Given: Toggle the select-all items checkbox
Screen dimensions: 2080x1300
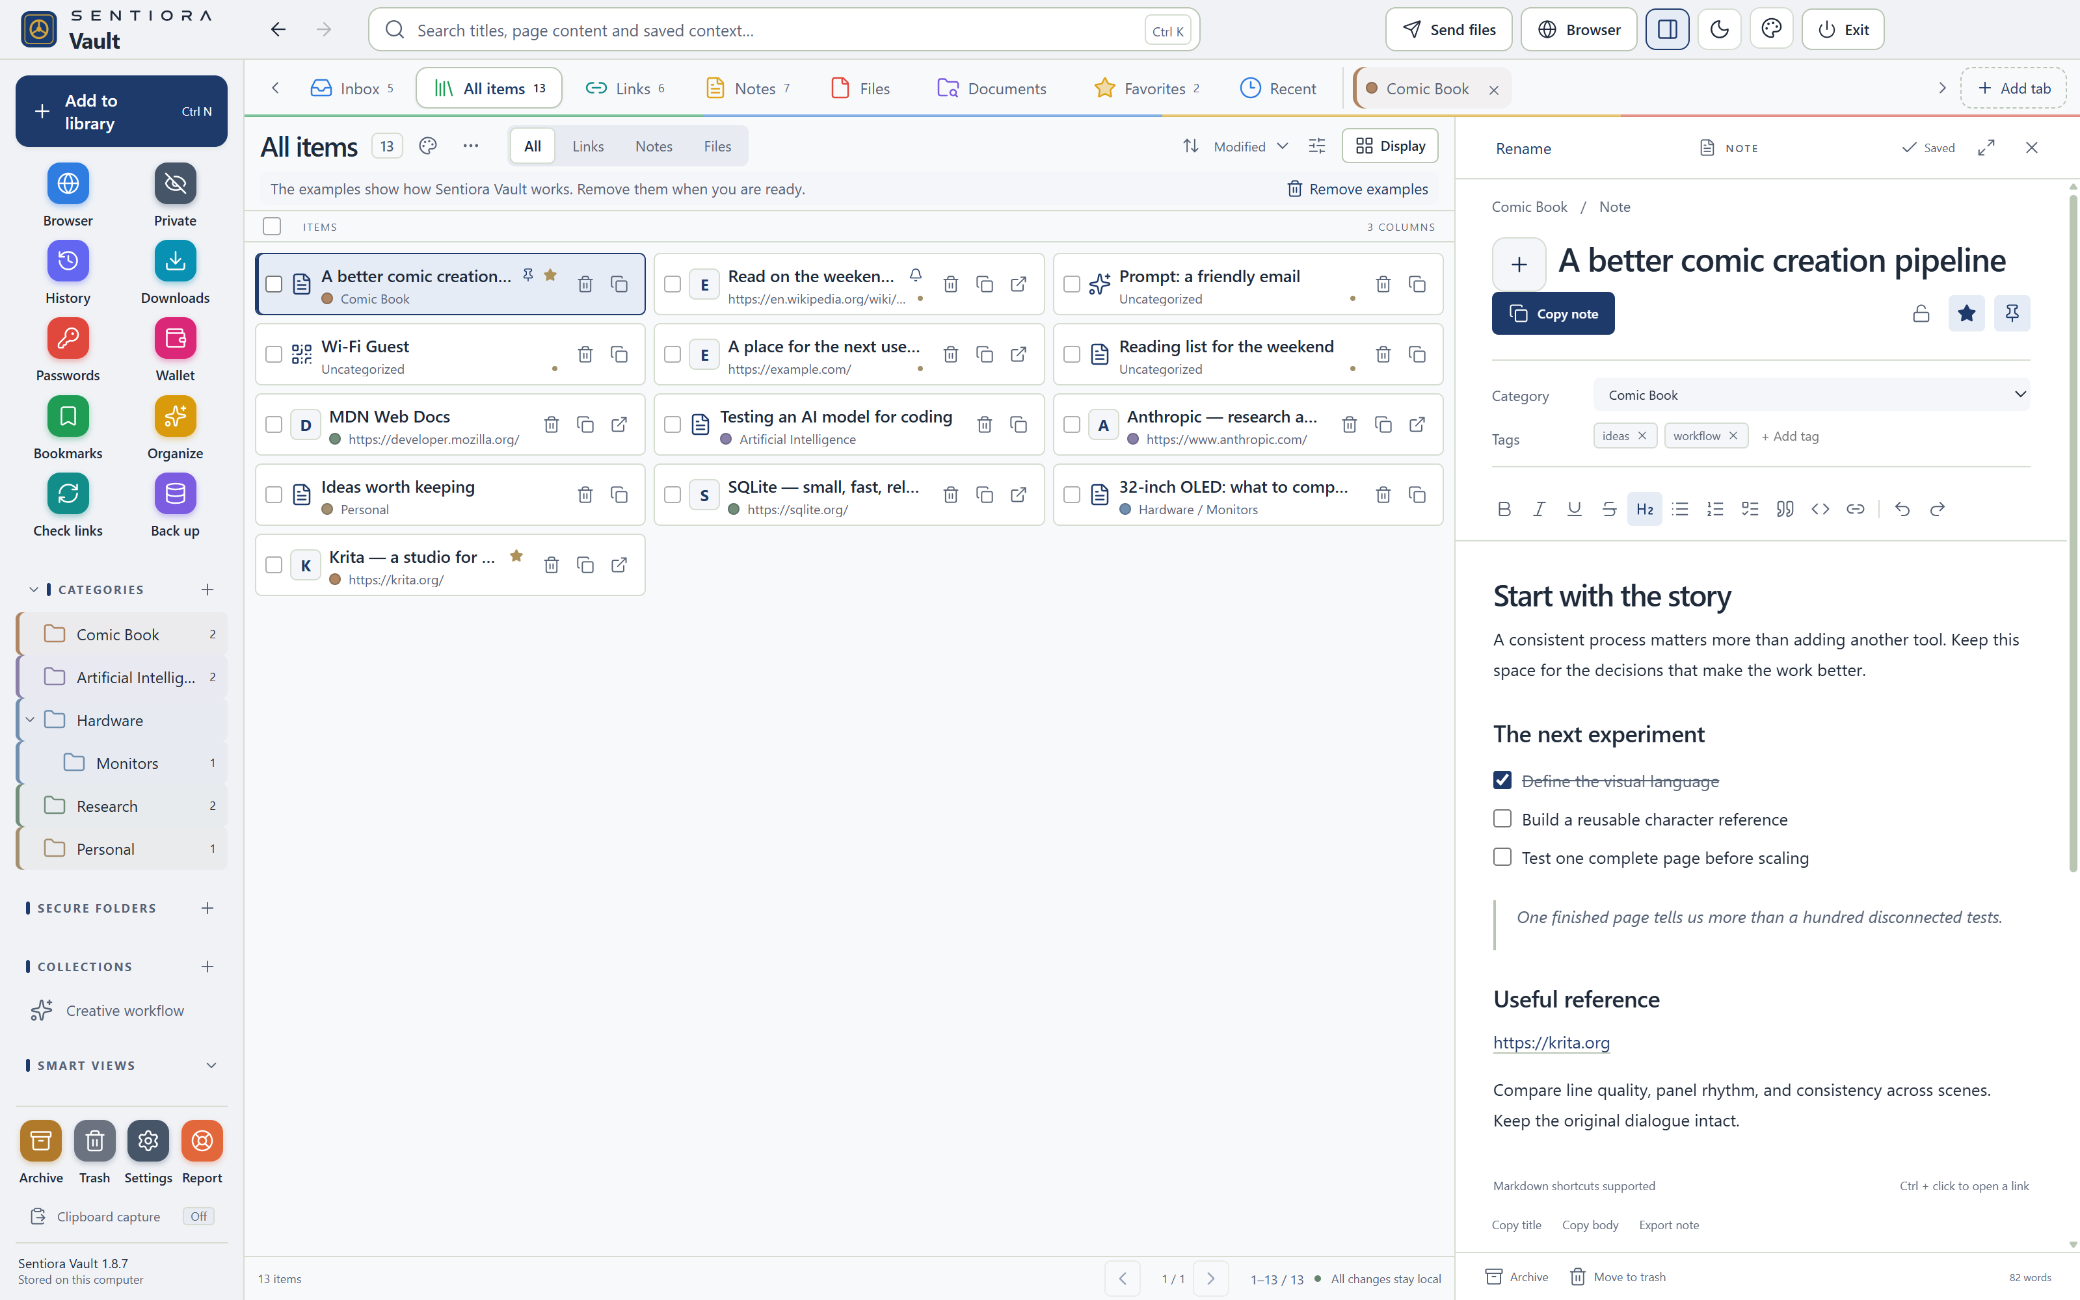Looking at the screenshot, I should click(272, 226).
